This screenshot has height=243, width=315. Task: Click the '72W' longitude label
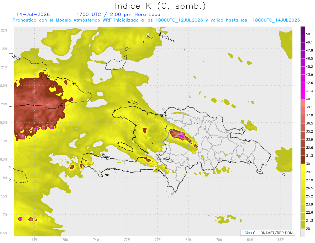coord(157,239)
